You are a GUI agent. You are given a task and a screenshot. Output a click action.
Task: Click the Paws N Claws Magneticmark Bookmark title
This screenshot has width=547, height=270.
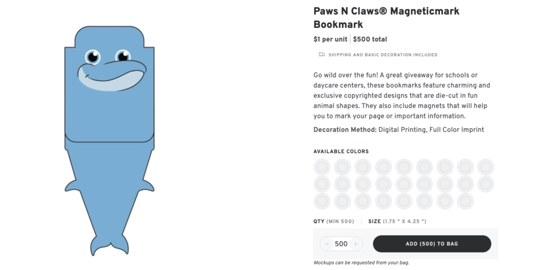click(386, 18)
